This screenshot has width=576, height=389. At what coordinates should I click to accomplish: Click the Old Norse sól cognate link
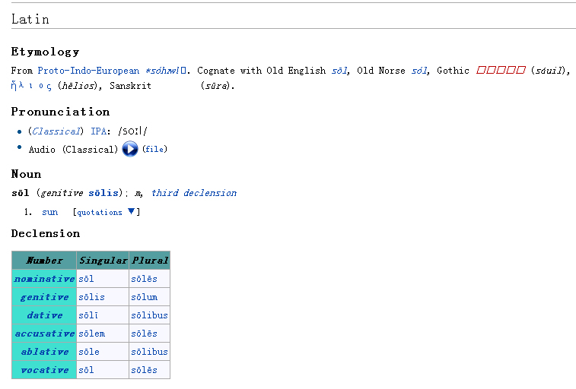point(419,71)
